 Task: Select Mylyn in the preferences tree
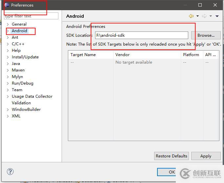coord(17,77)
